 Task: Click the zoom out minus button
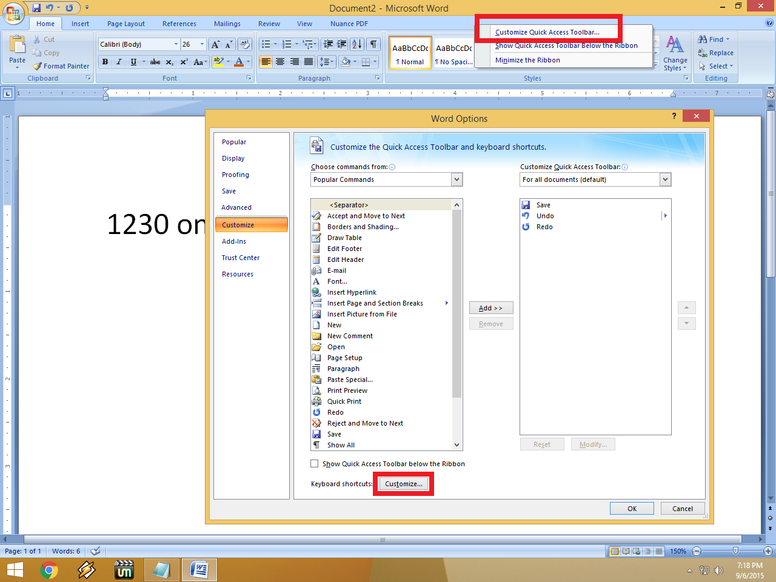697,551
